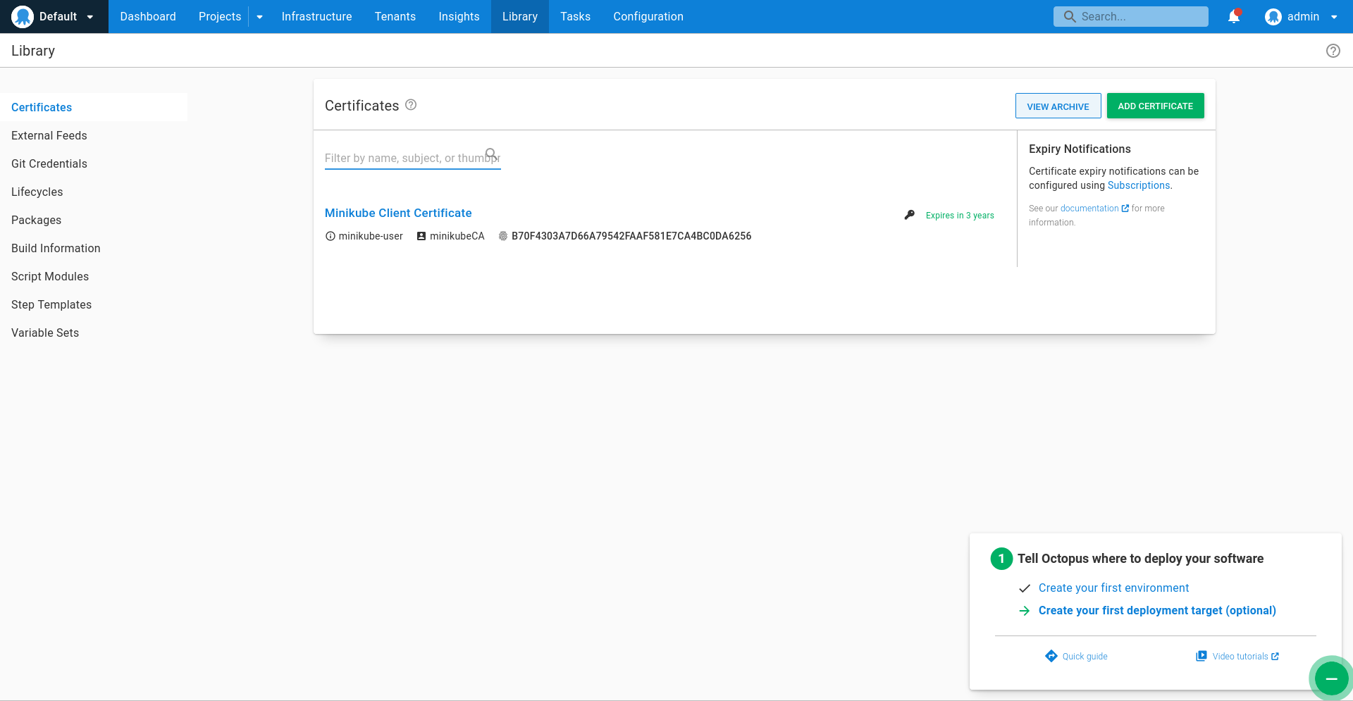The image size is (1353, 701).
Task: Click the Octopus logo avatar in header
Action: [23, 16]
